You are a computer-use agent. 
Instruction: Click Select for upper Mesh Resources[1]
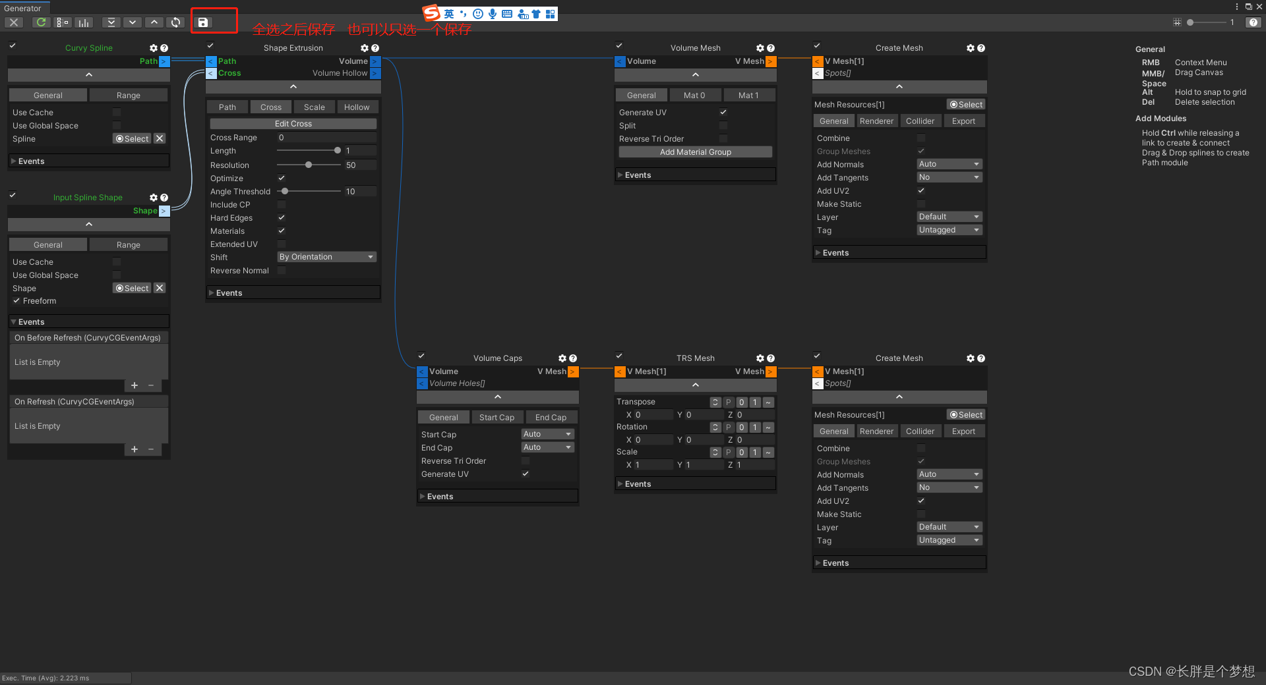coord(966,104)
